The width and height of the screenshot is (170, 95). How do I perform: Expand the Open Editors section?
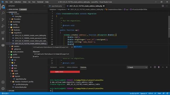click(x=27, y=9)
